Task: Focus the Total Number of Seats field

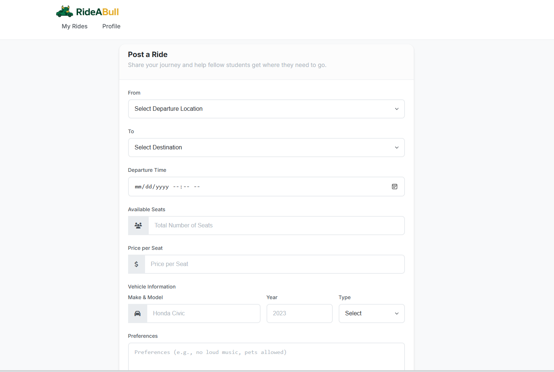Action: click(276, 226)
